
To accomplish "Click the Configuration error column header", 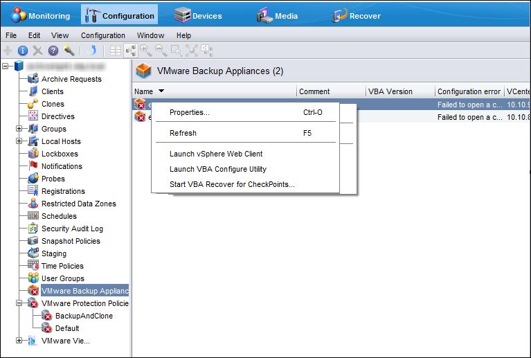I will click(469, 91).
